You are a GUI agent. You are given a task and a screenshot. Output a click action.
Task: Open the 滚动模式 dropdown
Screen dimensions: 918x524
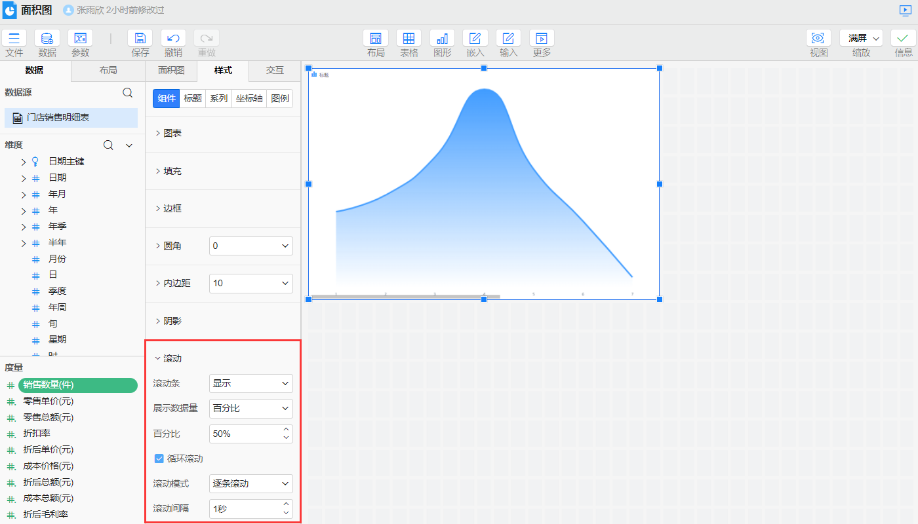click(x=250, y=484)
